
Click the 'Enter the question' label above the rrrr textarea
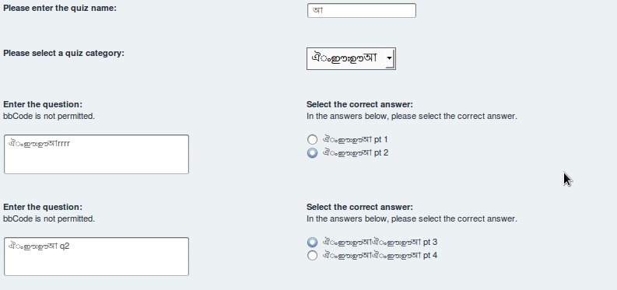tap(43, 104)
